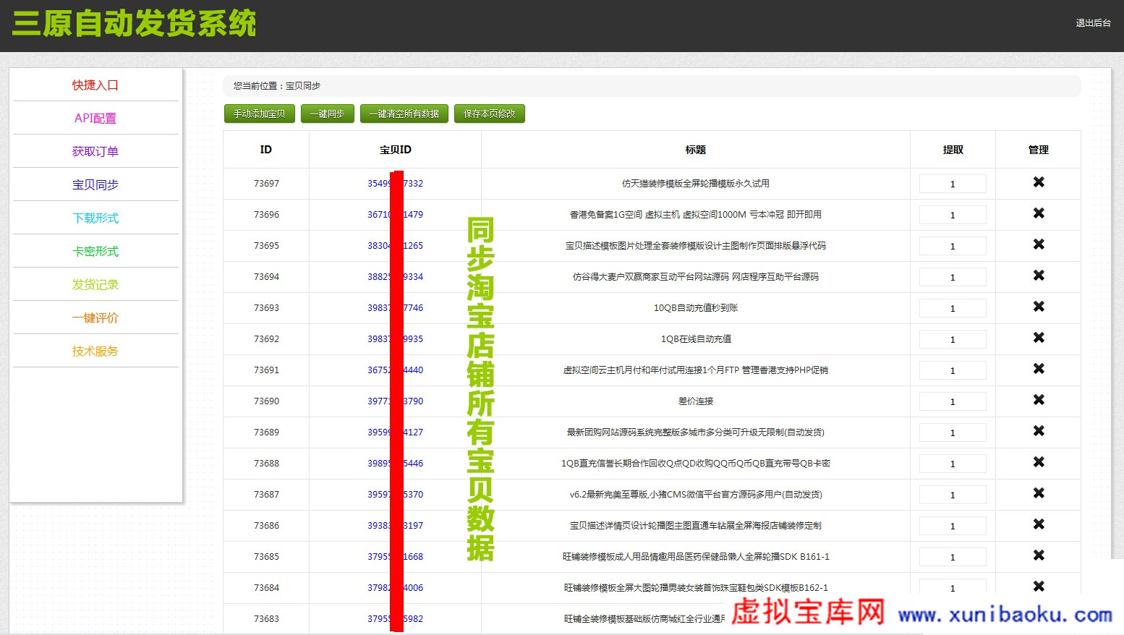The image size is (1124, 635).
Task: Click the 提取 field for row 73690
Action: (953, 401)
